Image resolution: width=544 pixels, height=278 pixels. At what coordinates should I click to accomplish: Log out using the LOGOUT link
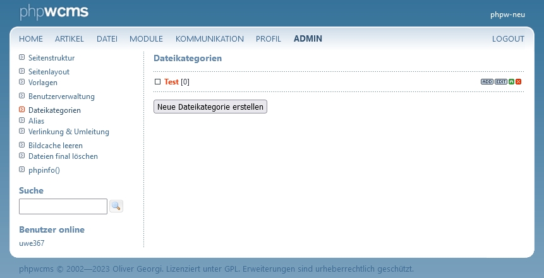click(508, 39)
